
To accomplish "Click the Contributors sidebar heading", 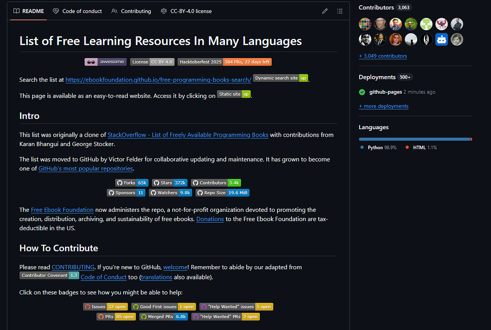I will (x=376, y=7).
